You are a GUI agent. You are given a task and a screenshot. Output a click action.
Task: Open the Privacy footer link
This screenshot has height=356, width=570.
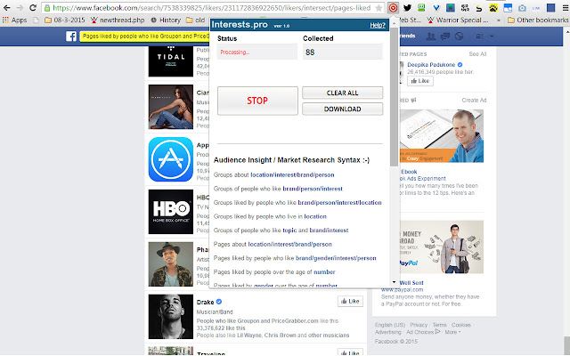(x=419, y=325)
